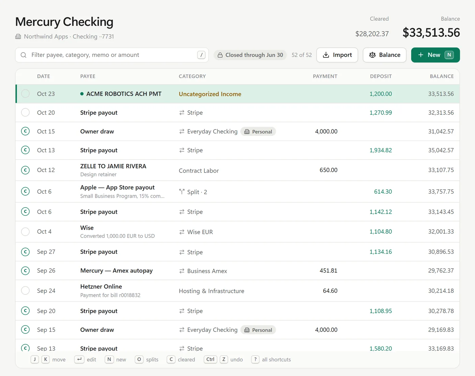This screenshot has height=376, width=475.
Task: Sort by the CATEGORY column header
Action: point(192,76)
